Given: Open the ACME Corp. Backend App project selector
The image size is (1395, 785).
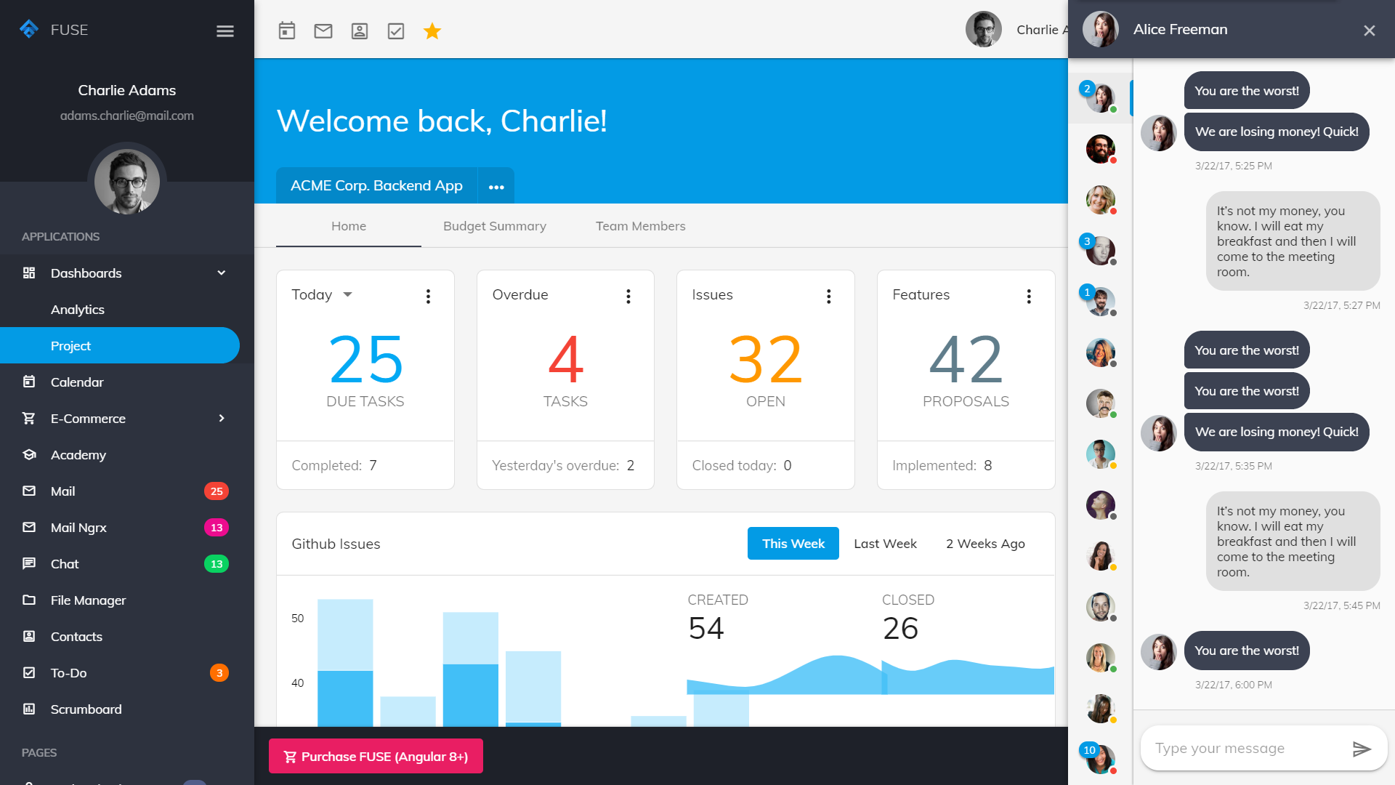Looking at the screenshot, I should pos(376,186).
